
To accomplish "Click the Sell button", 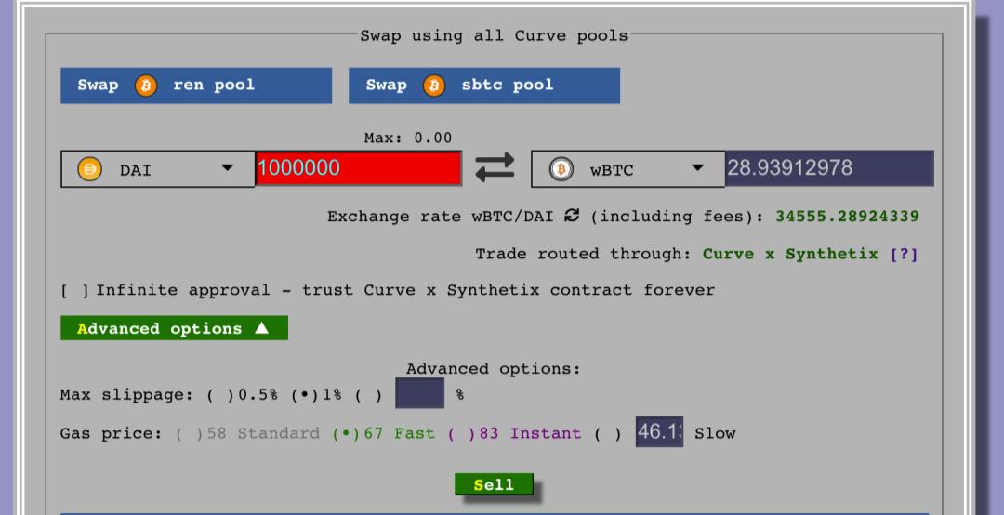I will pos(494,484).
